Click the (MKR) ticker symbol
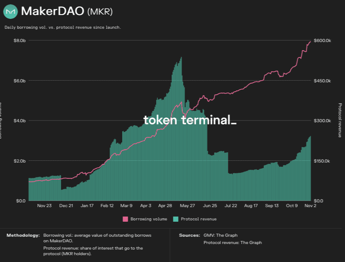Screen dimensions: 345x262 point(100,12)
